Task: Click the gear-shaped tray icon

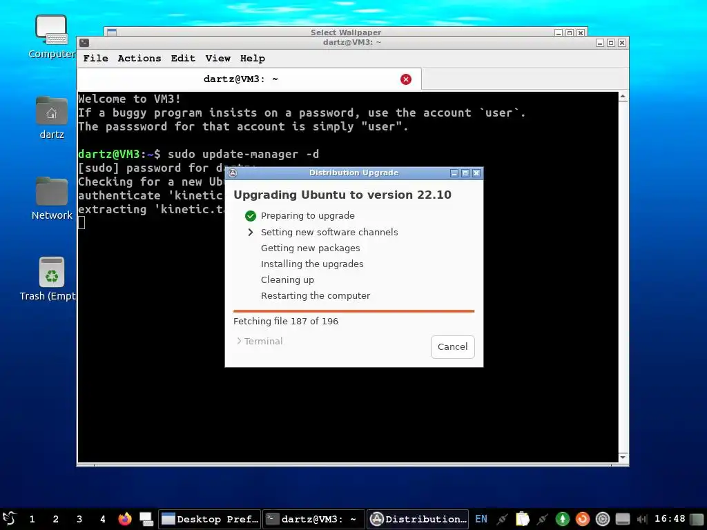Action: (602, 519)
